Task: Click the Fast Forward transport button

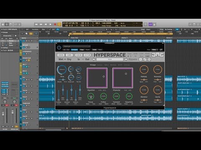Action: 41,25
